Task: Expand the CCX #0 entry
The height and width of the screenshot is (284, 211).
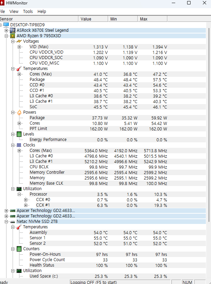Action: pyautogui.click(x=26, y=200)
